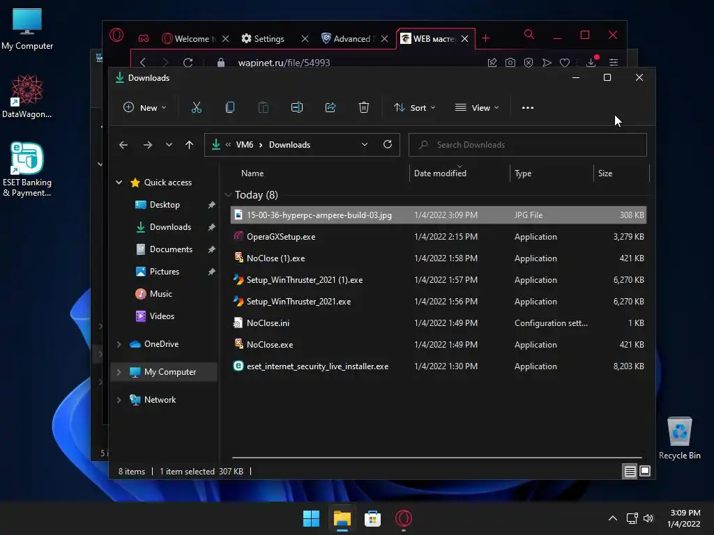Viewport: 714px width, 535px height.
Task: Open the GX Corner gamepad icon
Action: pyautogui.click(x=144, y=39)
